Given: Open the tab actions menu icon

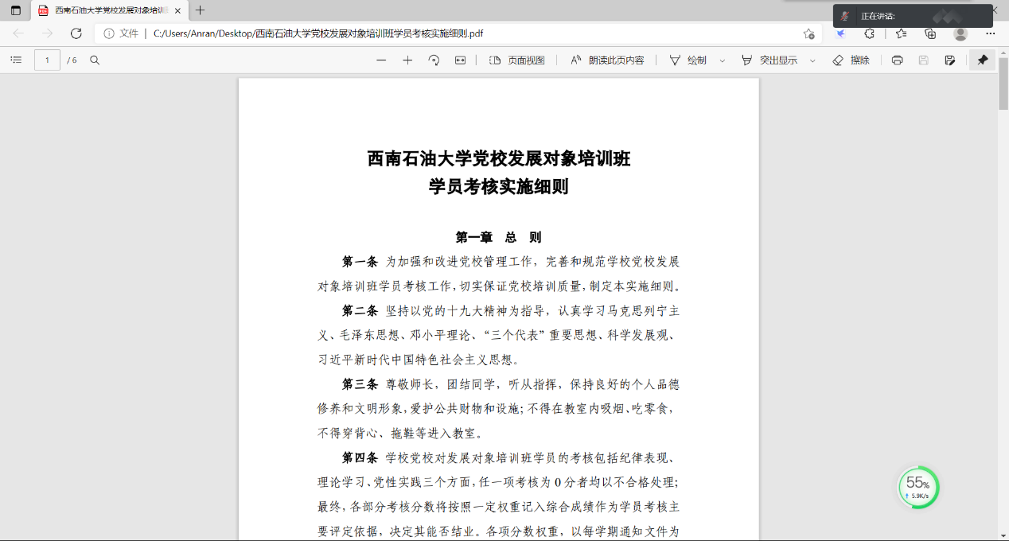Looking at the screenshot, I should point(16,10).
